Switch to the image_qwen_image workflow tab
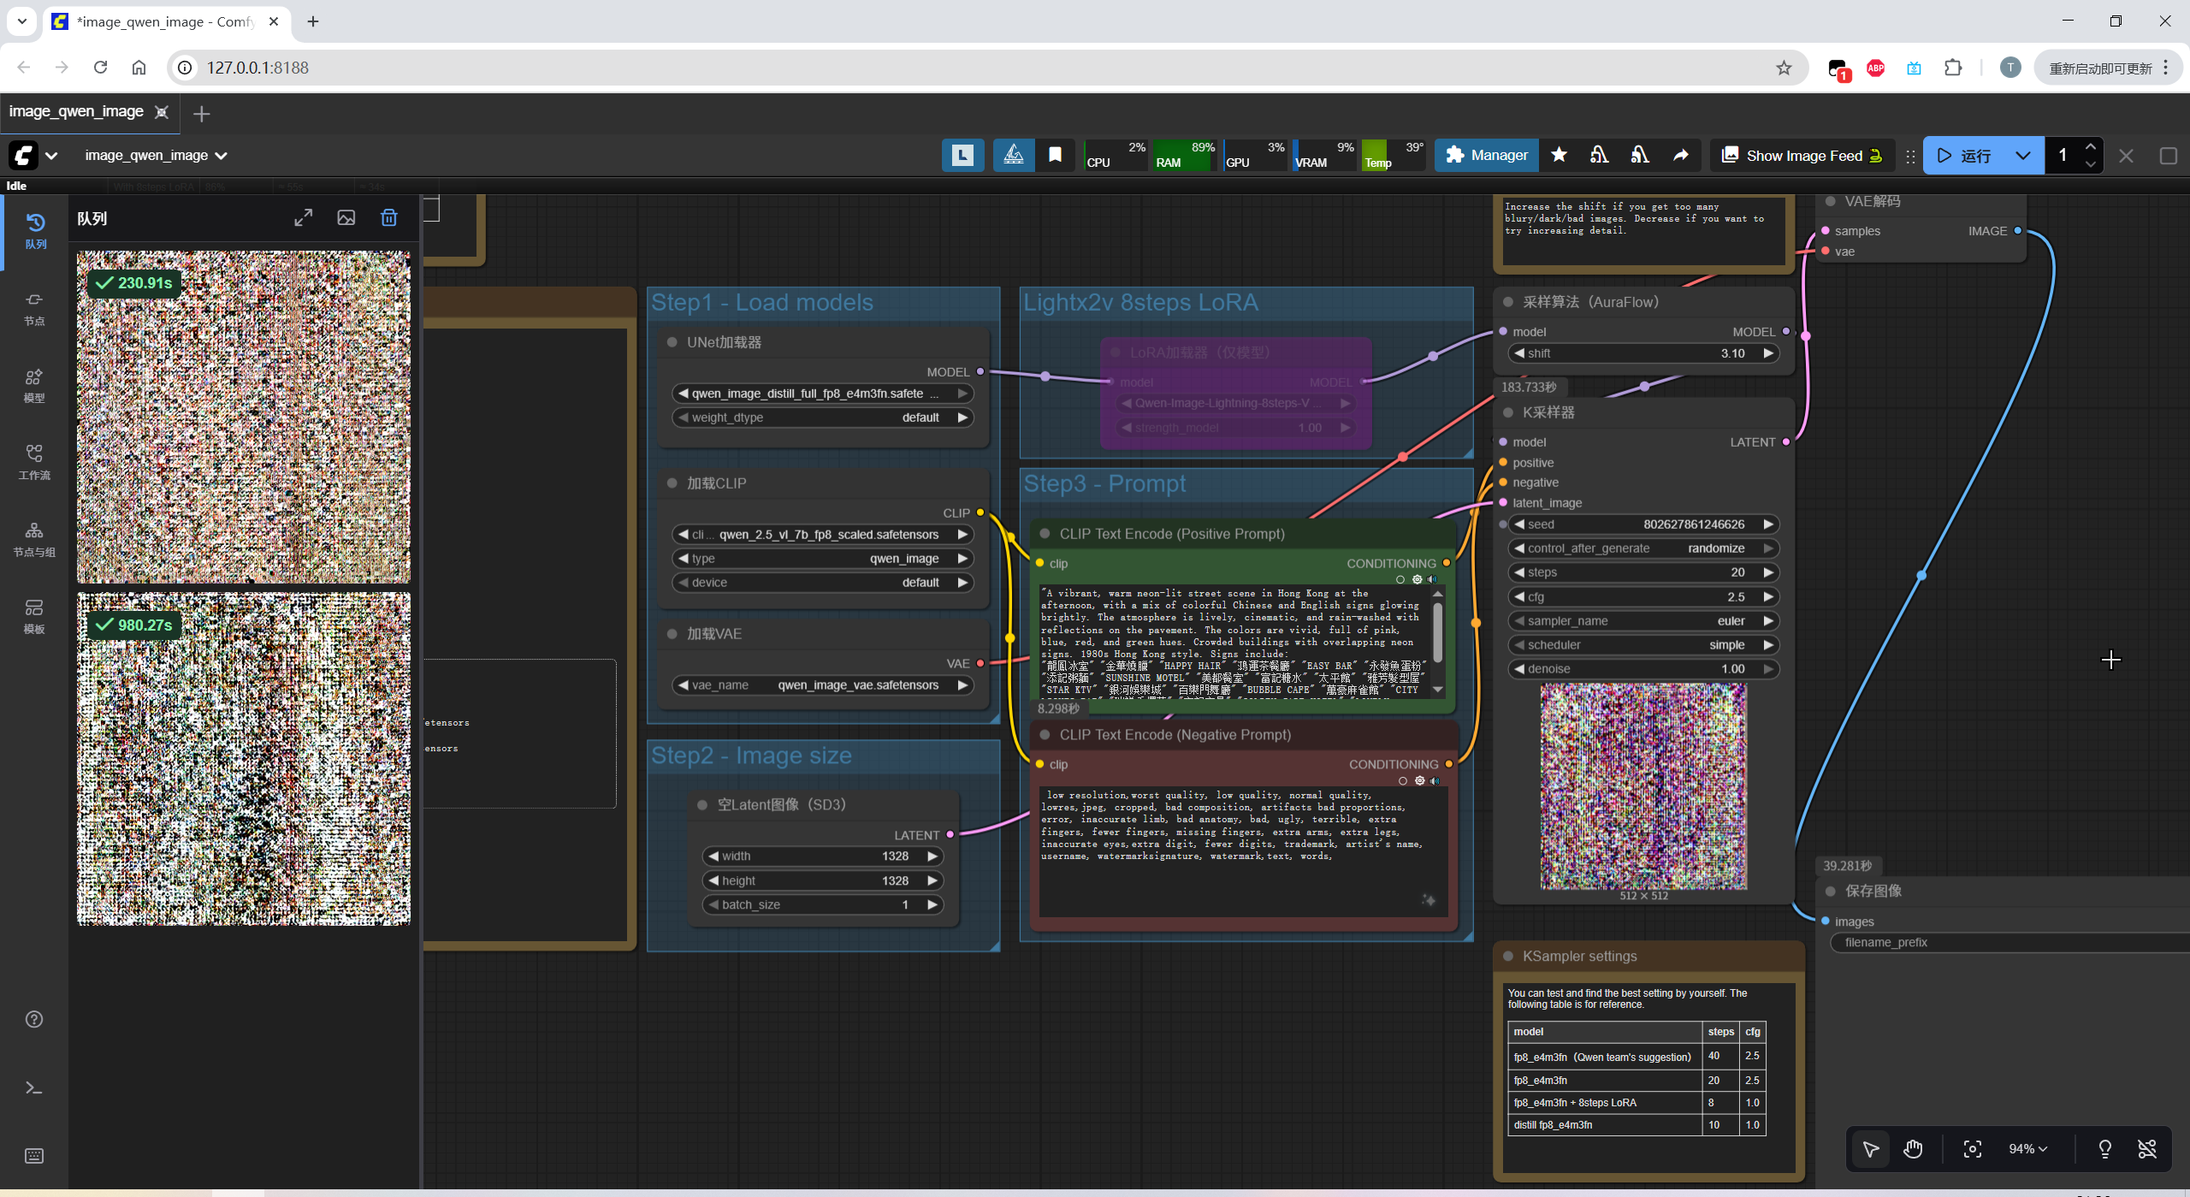The image size is (2190, 1197). coord(76,112)
